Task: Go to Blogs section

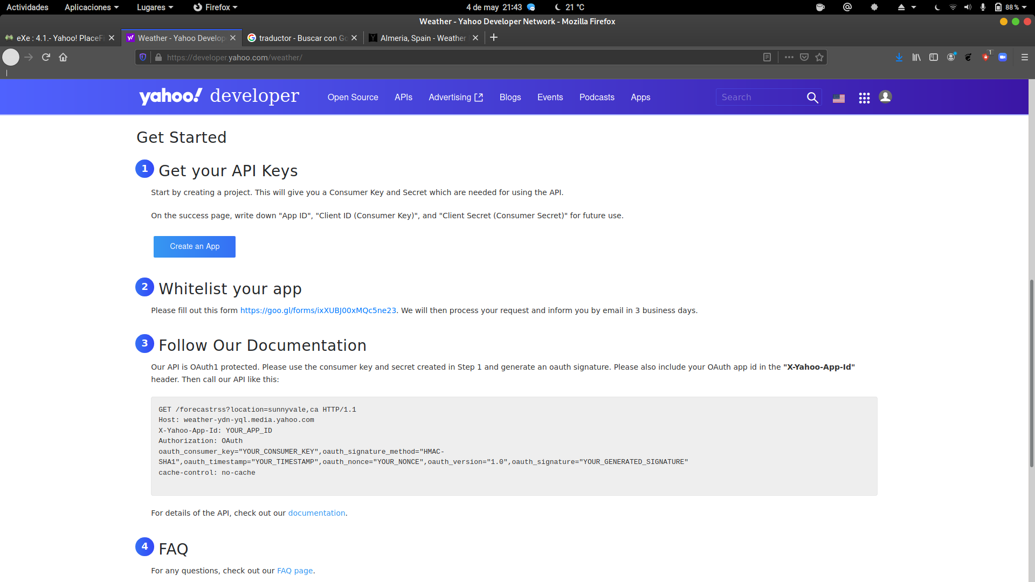Action: click(x=510, y=98)
